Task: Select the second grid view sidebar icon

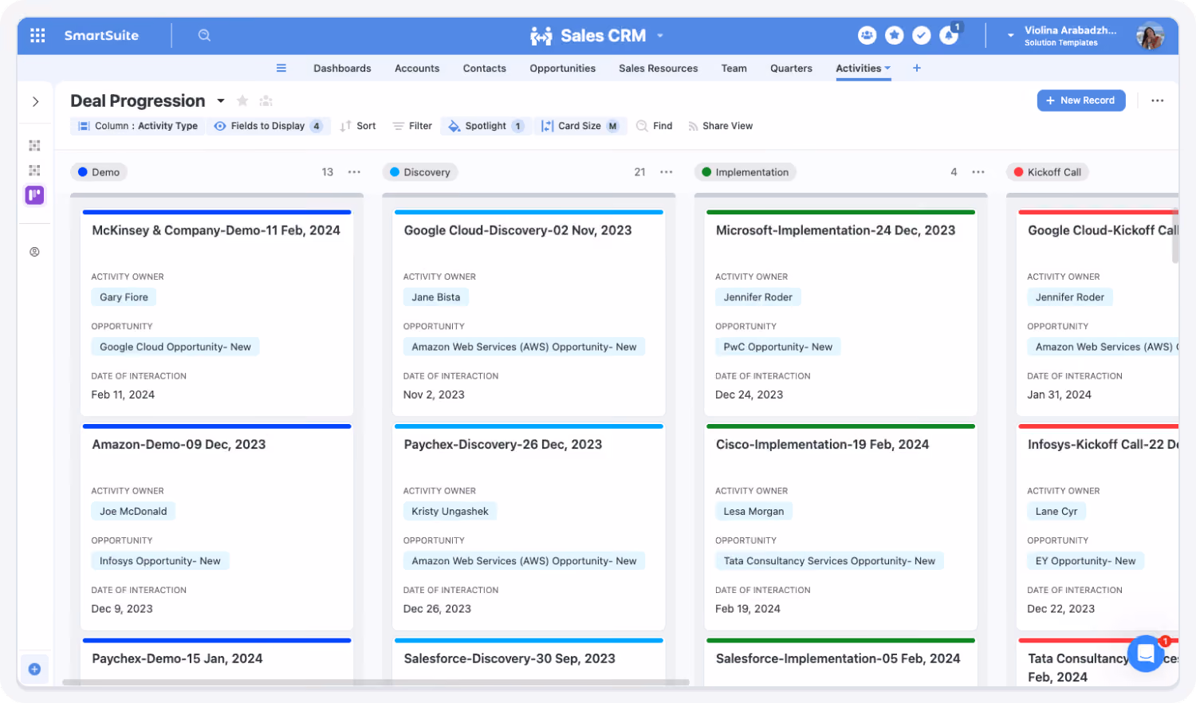Action: [x=34, y=171]
